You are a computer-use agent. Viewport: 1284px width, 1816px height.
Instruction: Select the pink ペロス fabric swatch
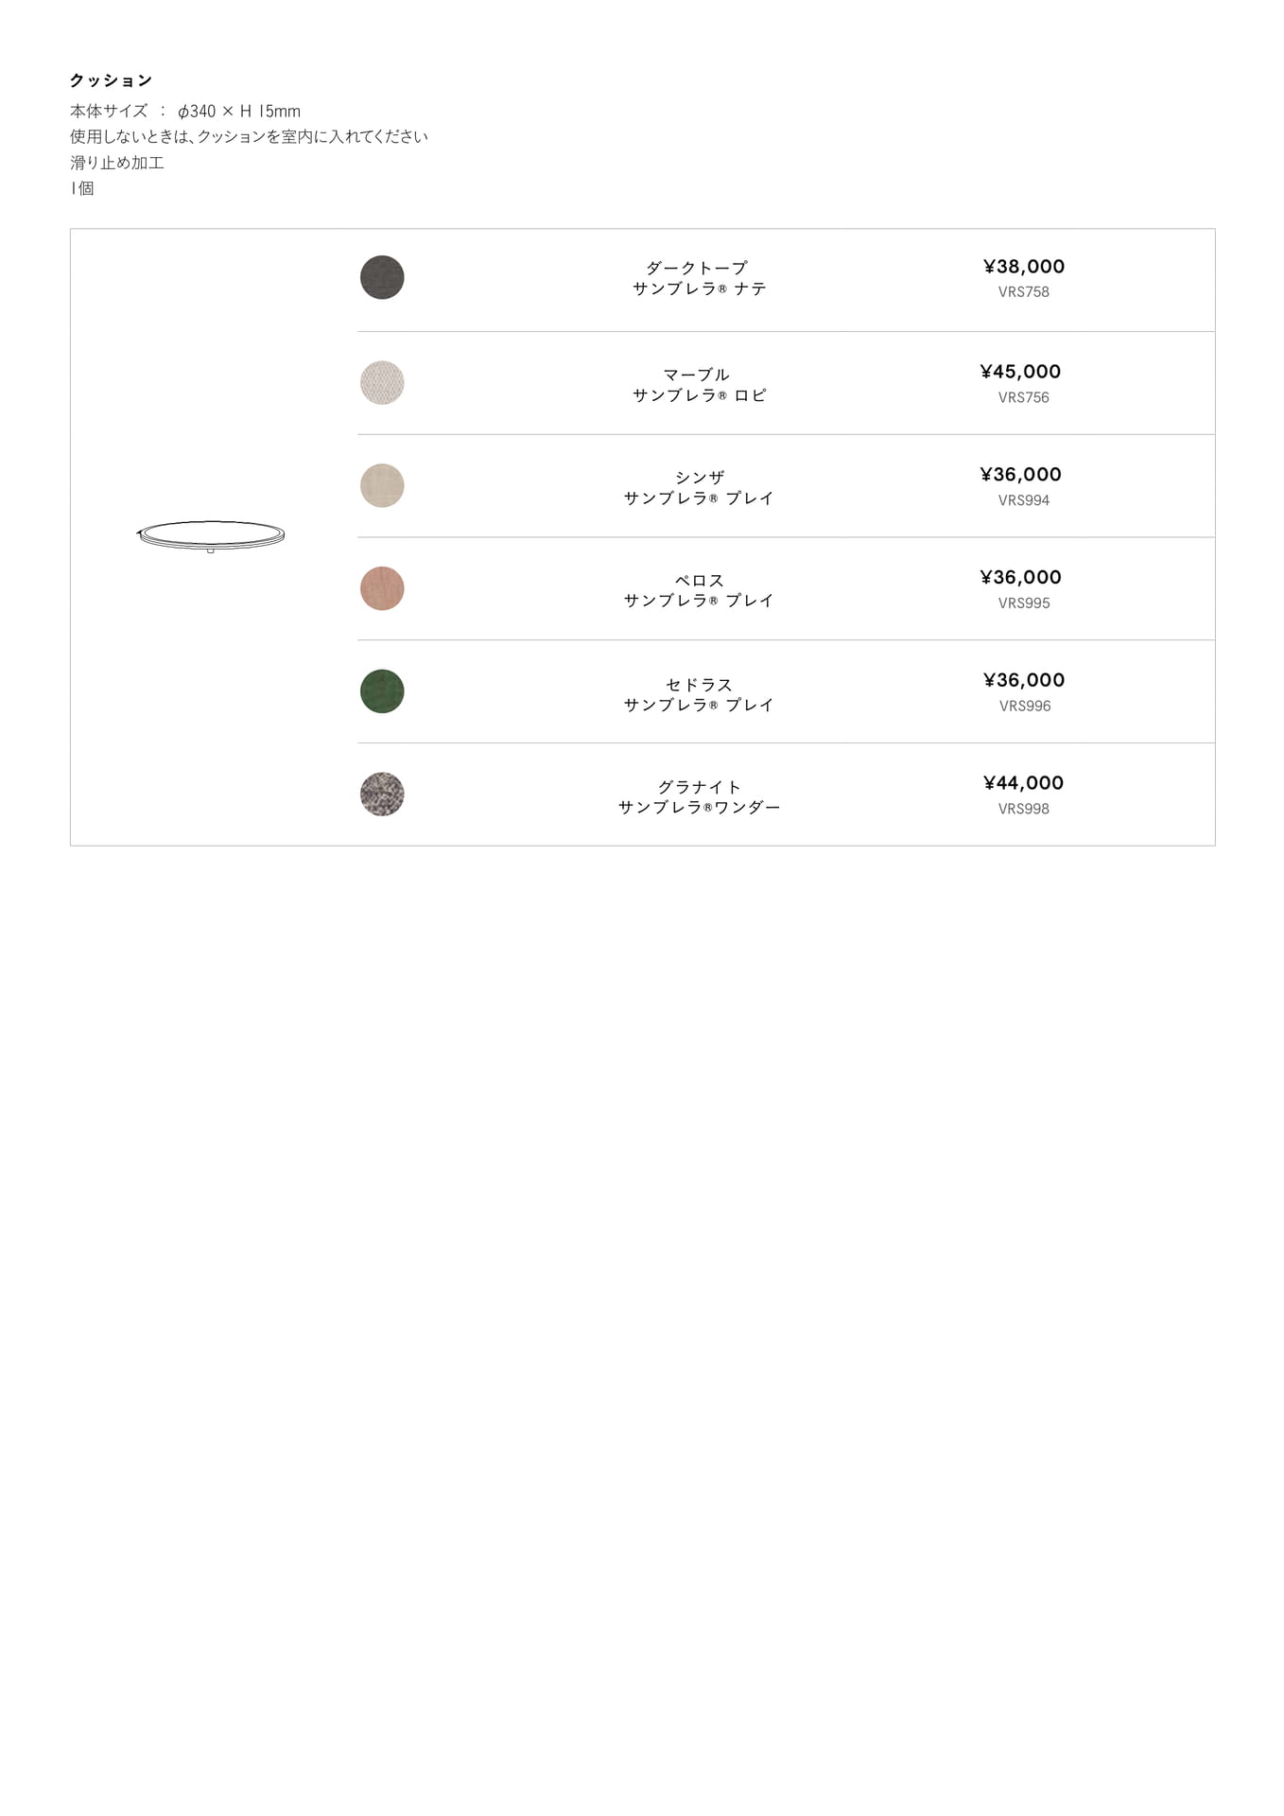coord(382,588)
